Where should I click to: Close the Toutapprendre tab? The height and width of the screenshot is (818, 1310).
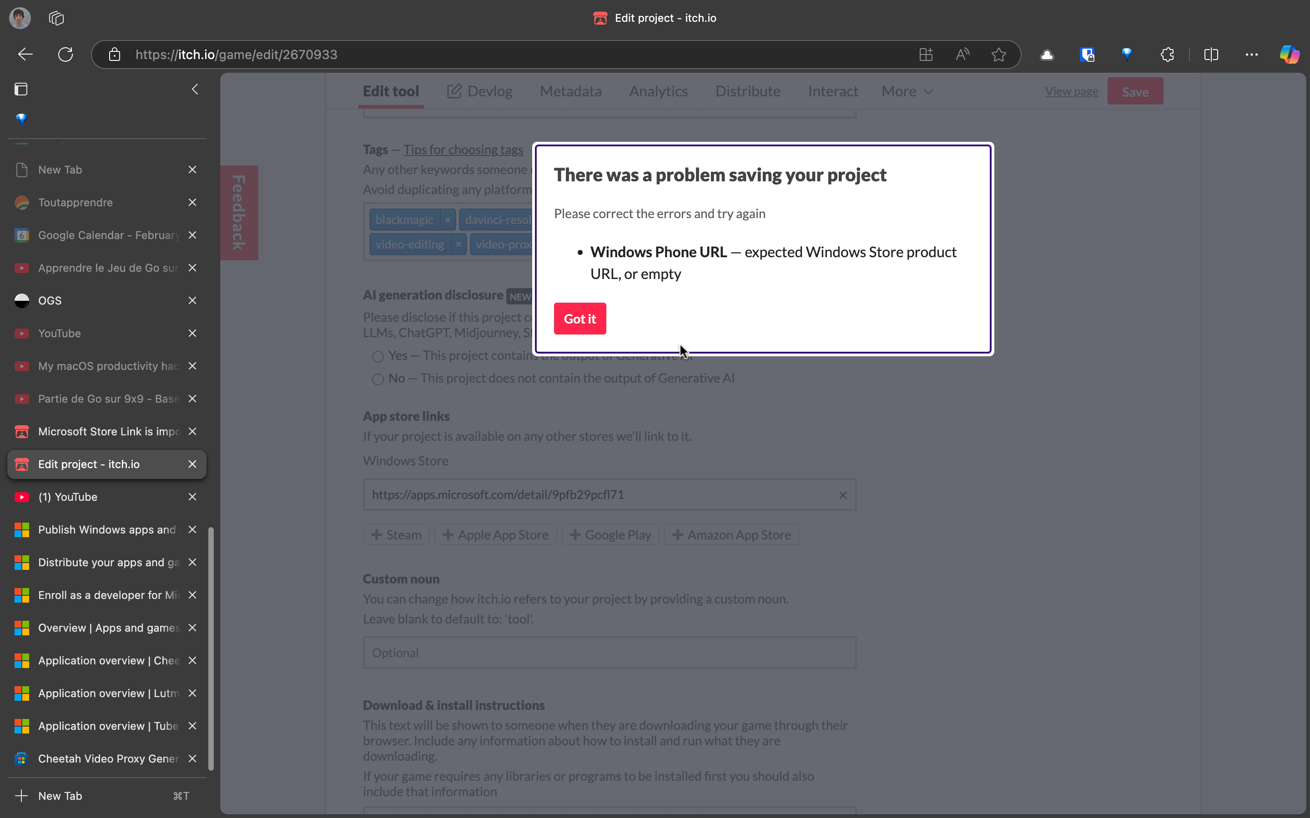(192, 202)
